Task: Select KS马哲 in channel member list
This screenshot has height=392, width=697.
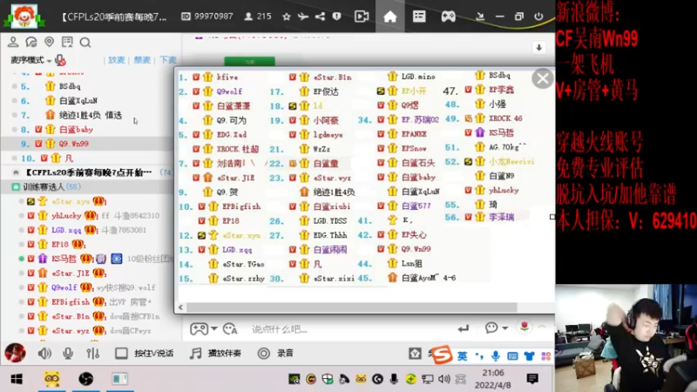Action: [64, 259]
